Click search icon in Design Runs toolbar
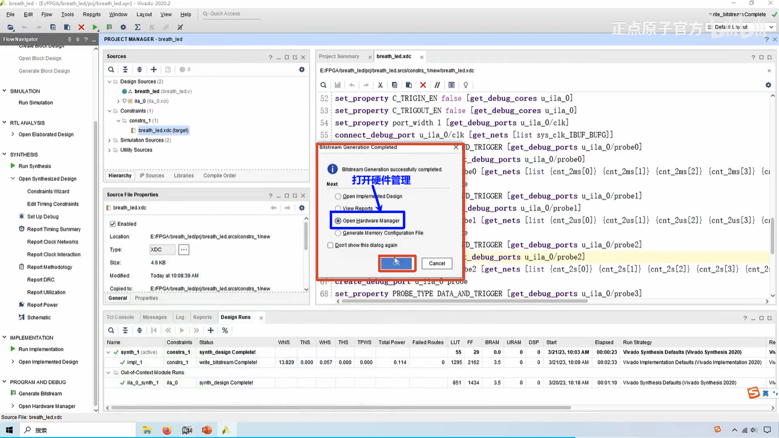Screen dimensions: 779x438 (111, 330)
